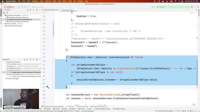
Task: Open Bookmarks panel gear options
Action: (x=37, y=59)
